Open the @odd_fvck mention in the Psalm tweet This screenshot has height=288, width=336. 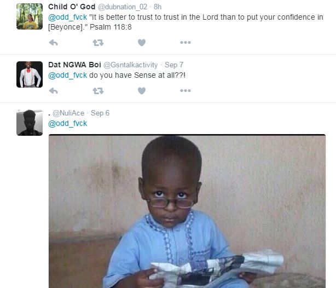coord(67,17)
